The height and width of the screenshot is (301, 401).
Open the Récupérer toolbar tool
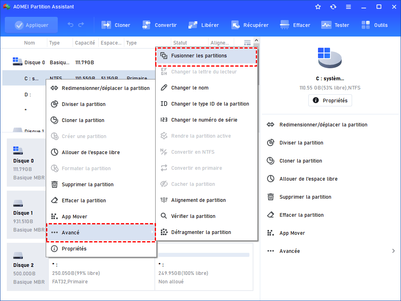pos(250,25)
